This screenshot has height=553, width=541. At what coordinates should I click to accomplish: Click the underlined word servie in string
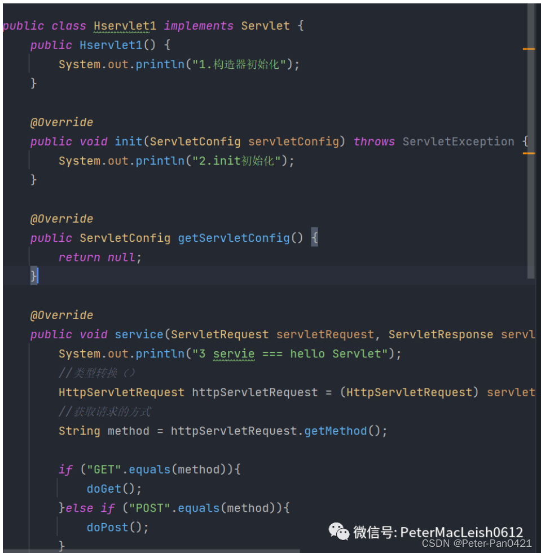point(234,354)
